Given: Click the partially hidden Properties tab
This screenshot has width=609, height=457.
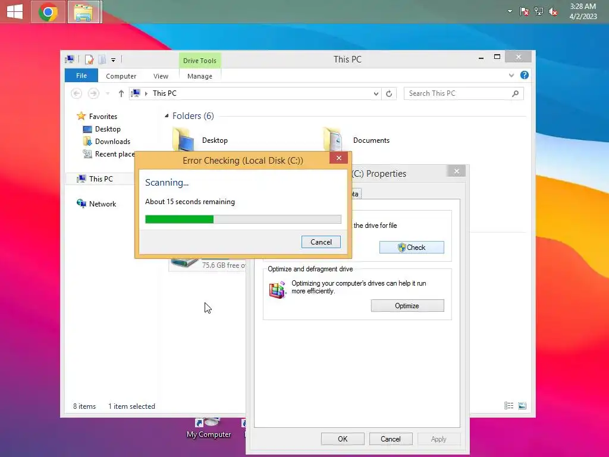Looking at the screenshot, I should (x=357, y=193).
